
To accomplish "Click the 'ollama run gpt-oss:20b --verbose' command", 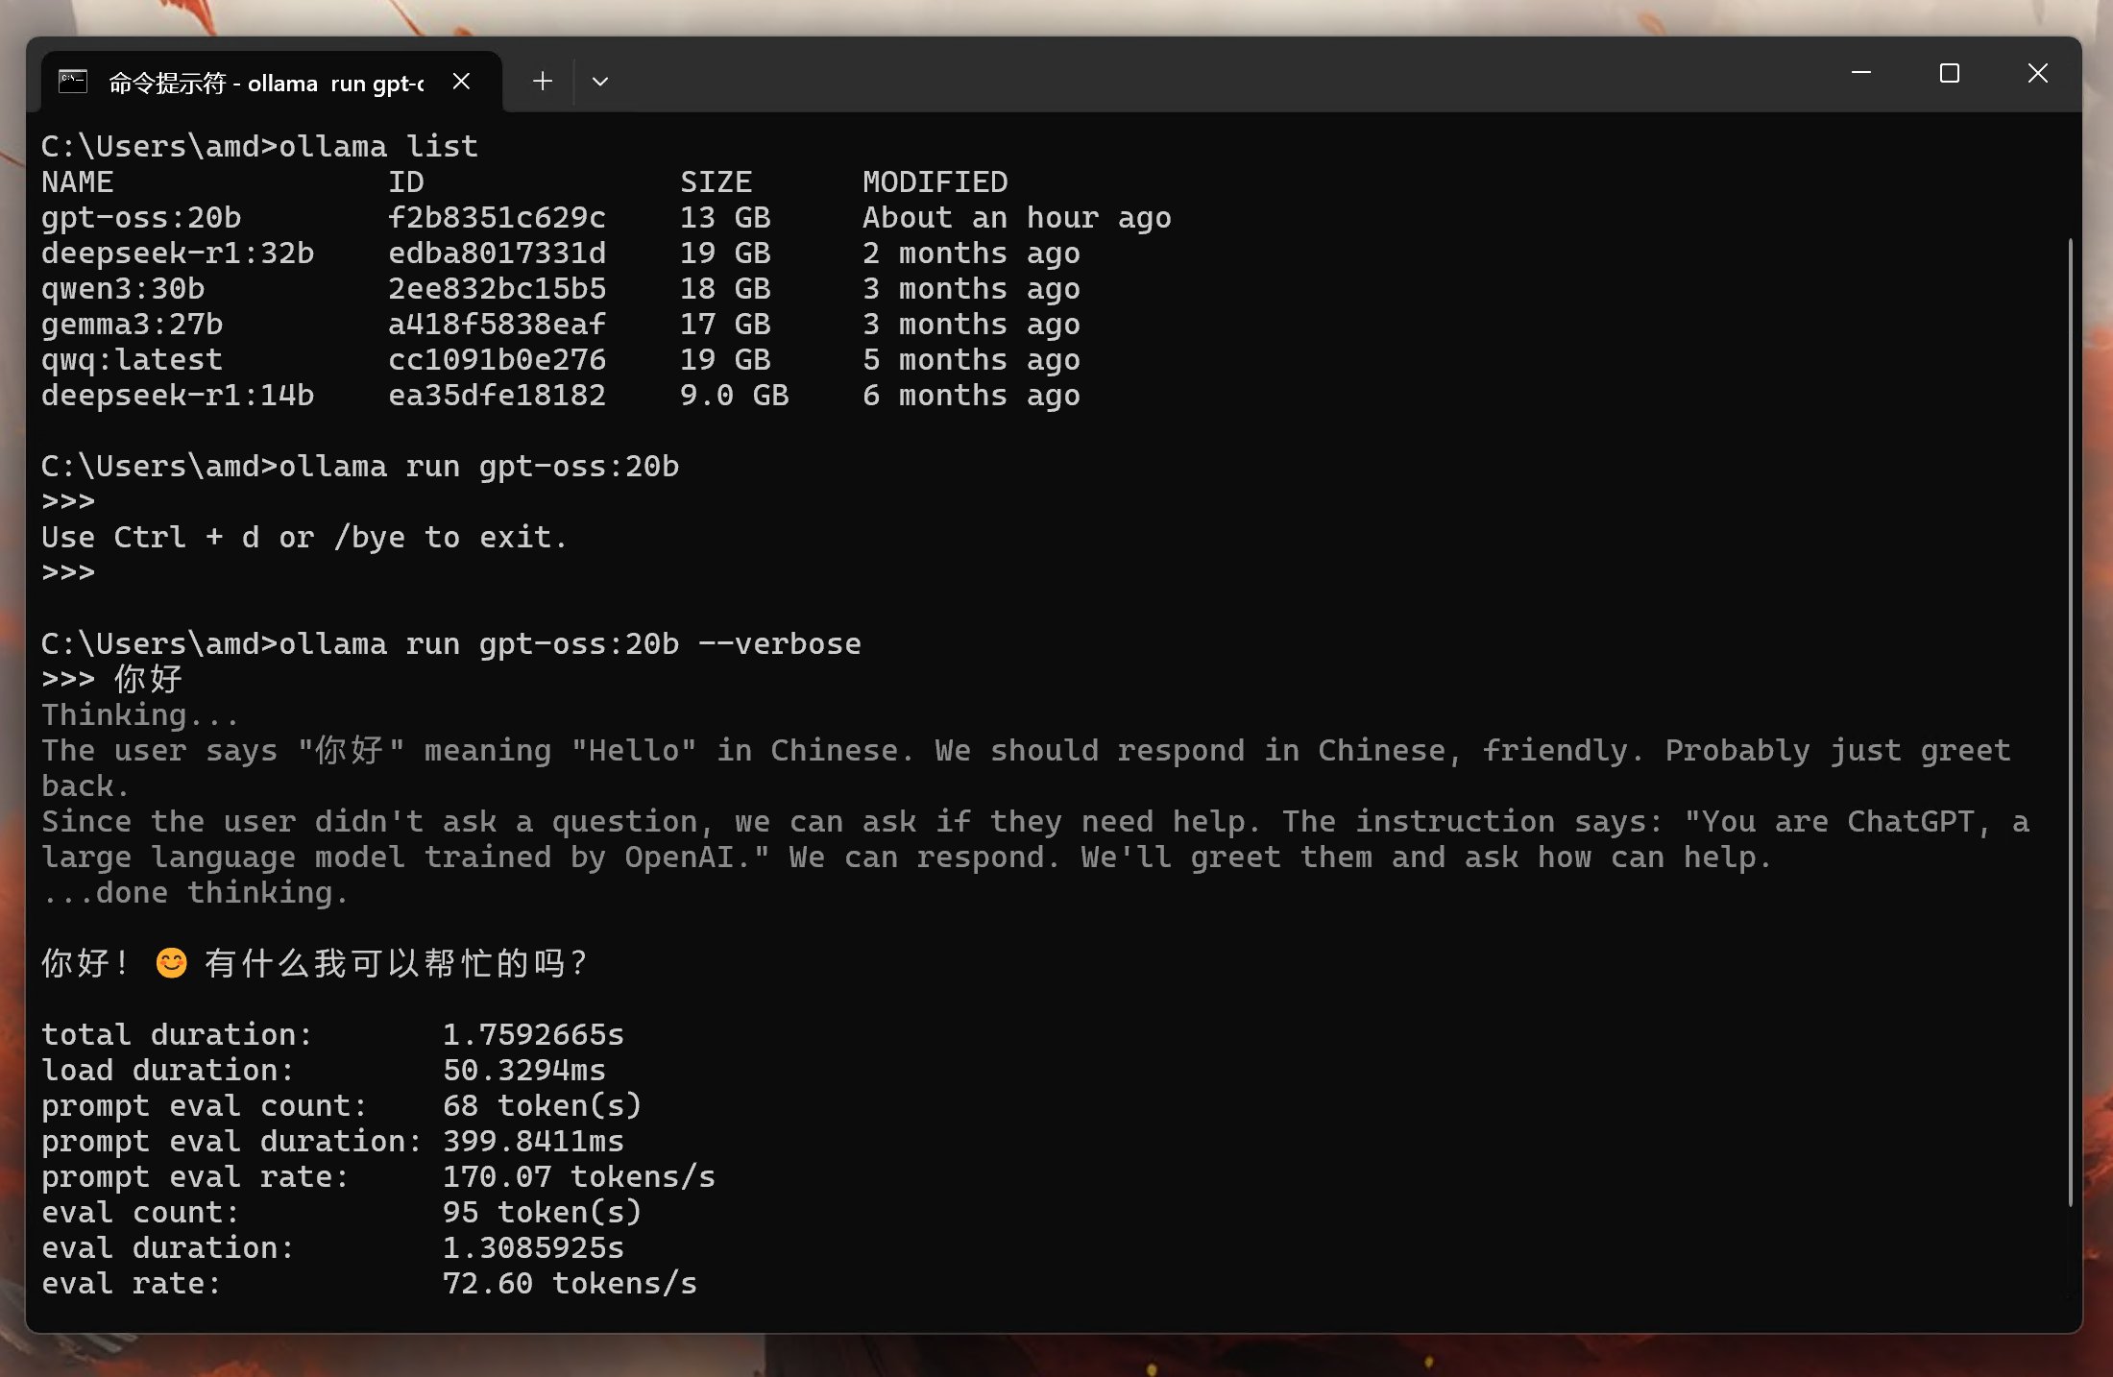I will (451, 644).
